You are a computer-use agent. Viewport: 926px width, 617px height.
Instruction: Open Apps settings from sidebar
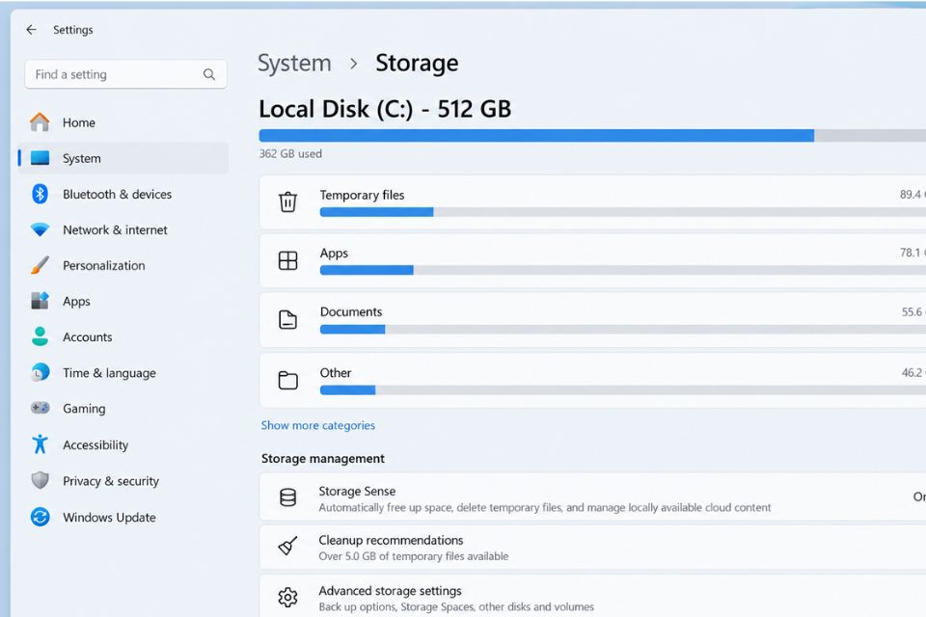[x=123, y=301]
